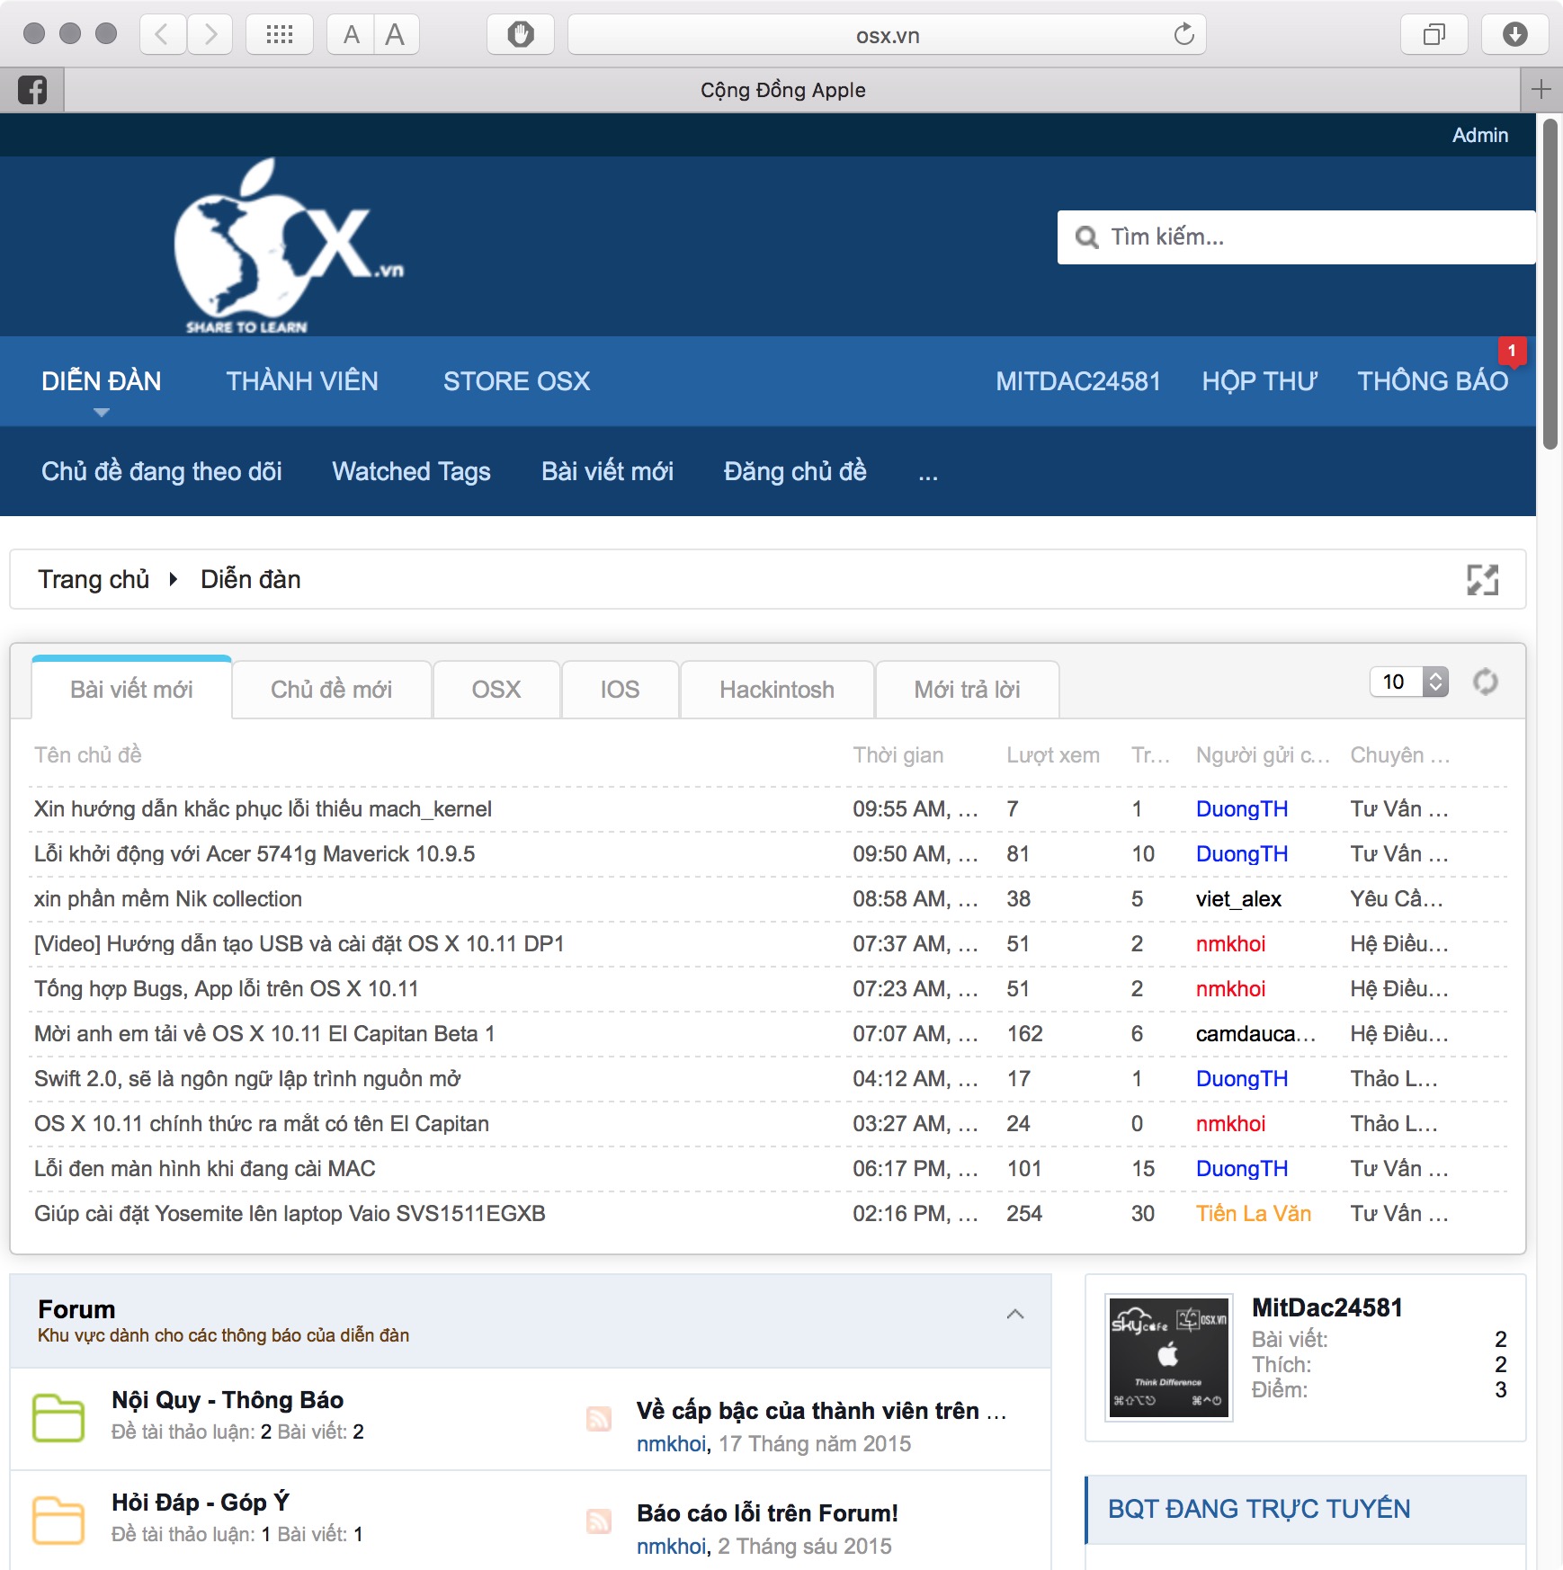The image size is (1563, 1570).
Task: Open the THÔNG BÁO notifications menu
Action: (1432, 381)
